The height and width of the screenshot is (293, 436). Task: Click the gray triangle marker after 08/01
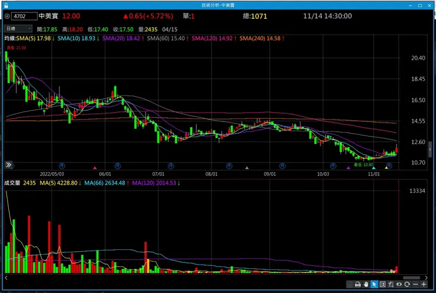click(x=247, y=168)
